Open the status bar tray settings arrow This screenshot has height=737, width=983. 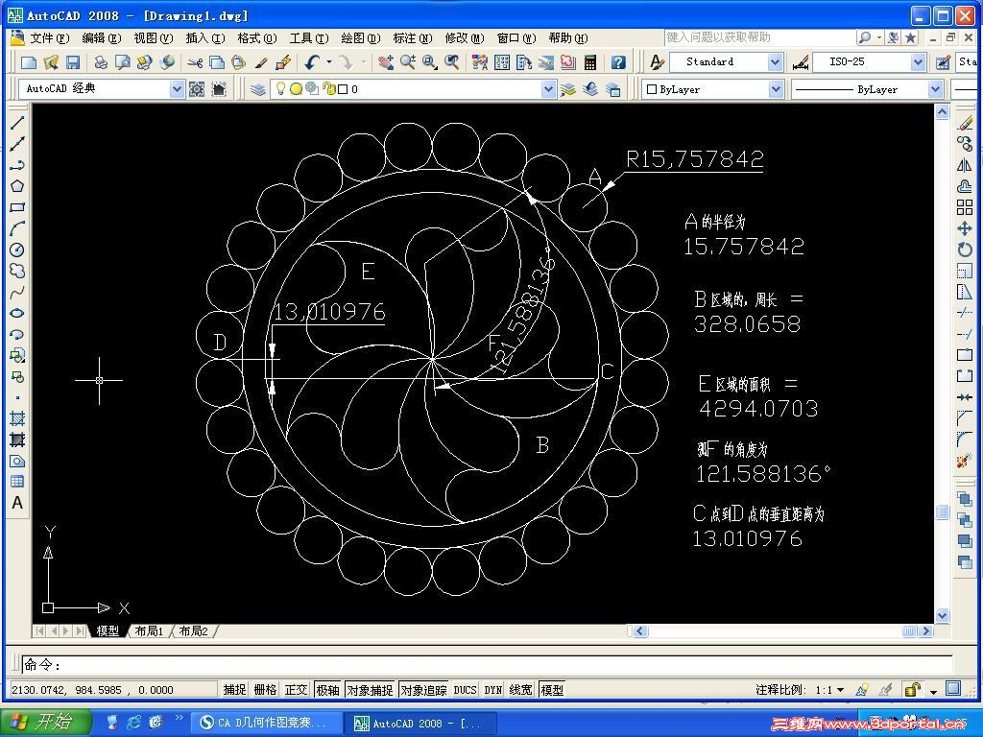(933, 691)
